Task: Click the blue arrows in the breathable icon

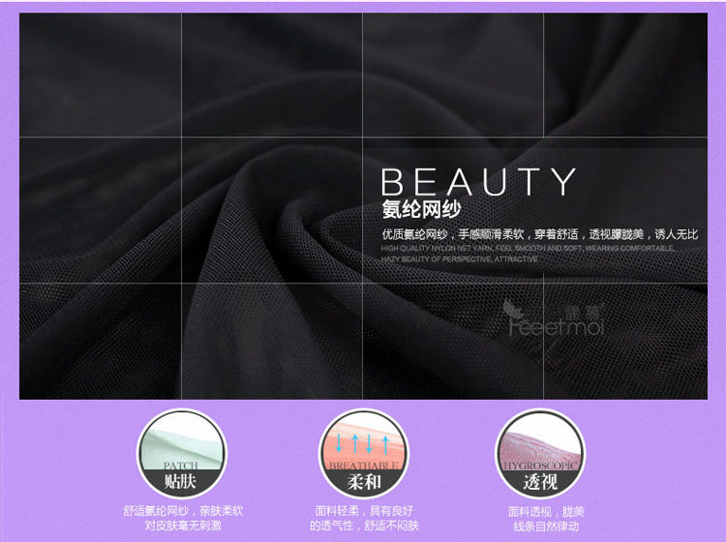Action: [x=363, y=442]
